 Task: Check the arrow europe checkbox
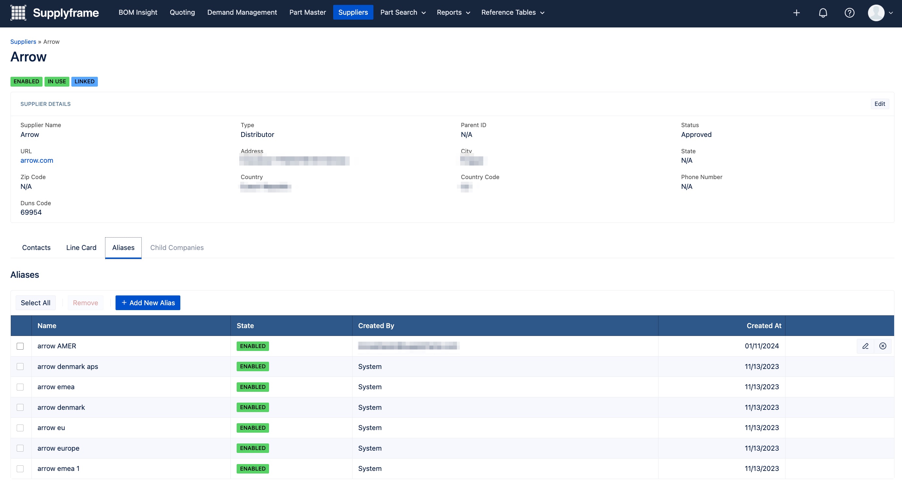pyautogui.click(x=20, y=448)
